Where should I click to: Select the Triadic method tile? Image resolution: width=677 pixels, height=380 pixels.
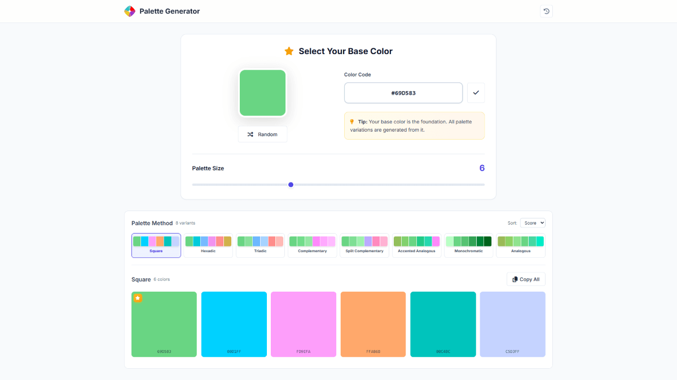point(260,245)
